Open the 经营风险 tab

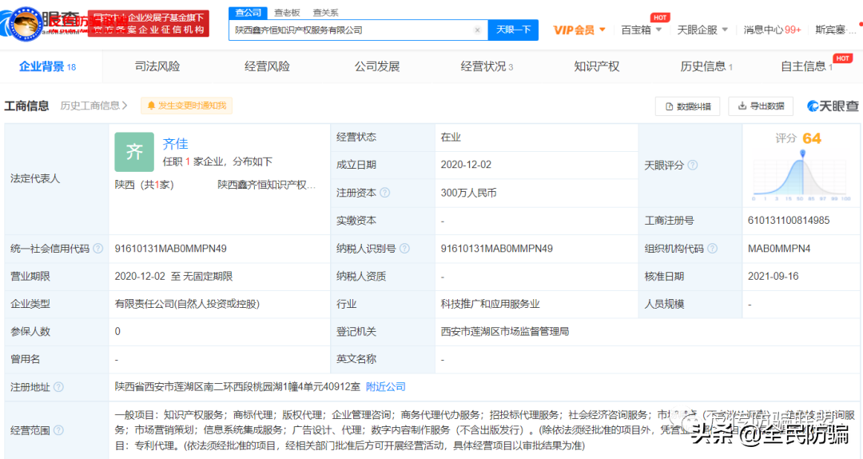tap(267, 66)
